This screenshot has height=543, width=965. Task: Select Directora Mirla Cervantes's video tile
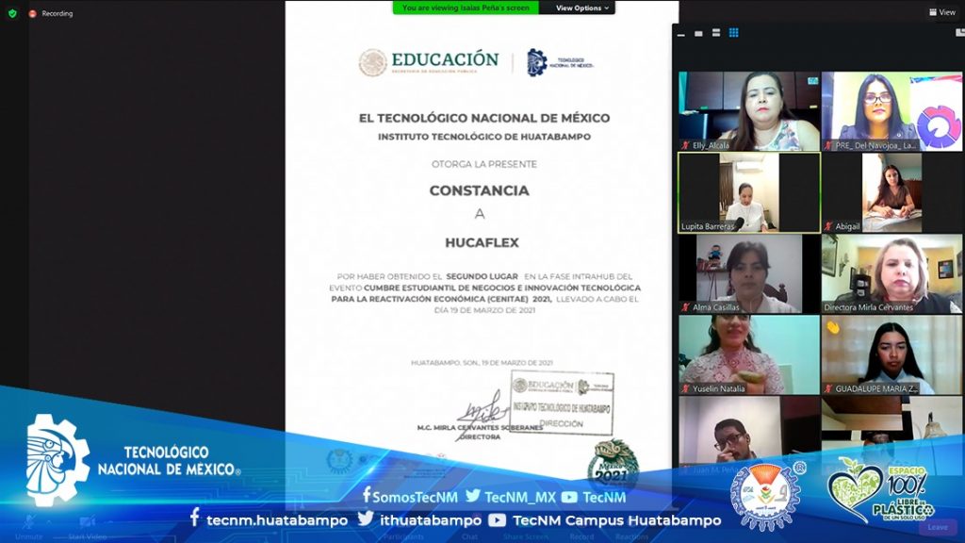(x=891, y=274)
